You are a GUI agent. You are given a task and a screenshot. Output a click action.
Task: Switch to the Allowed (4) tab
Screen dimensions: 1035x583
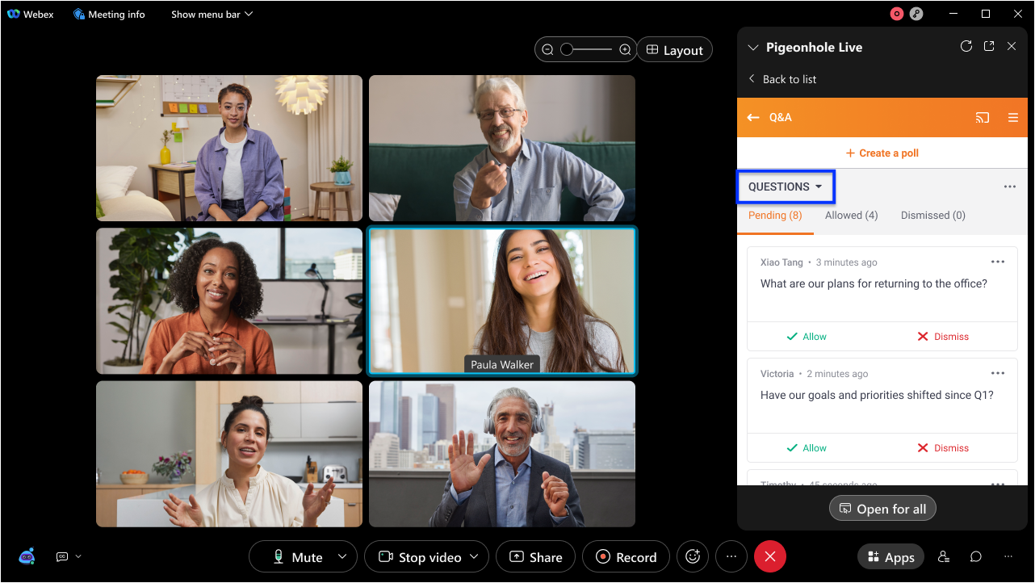(x=851, y=216)
